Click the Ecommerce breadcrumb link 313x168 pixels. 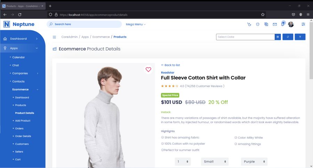[101, 37]
